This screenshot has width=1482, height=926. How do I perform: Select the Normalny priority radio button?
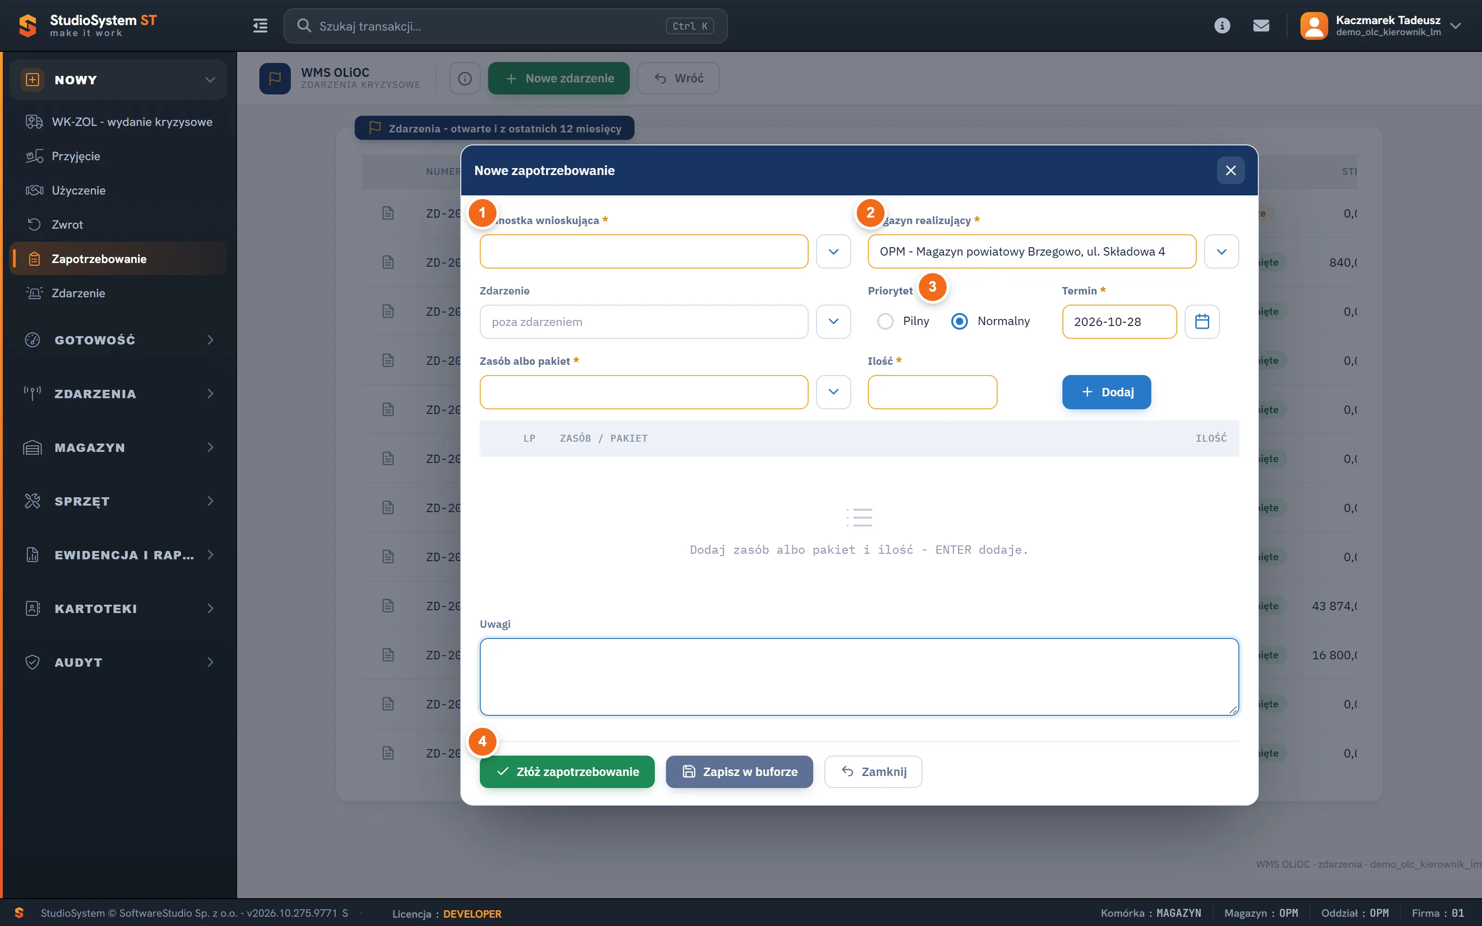959,321
